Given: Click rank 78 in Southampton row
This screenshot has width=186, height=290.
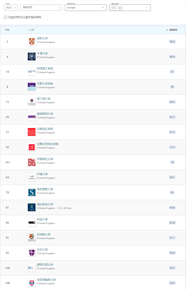Looking at the screenshot, I should pyautogui.click(x=7, y=192).
